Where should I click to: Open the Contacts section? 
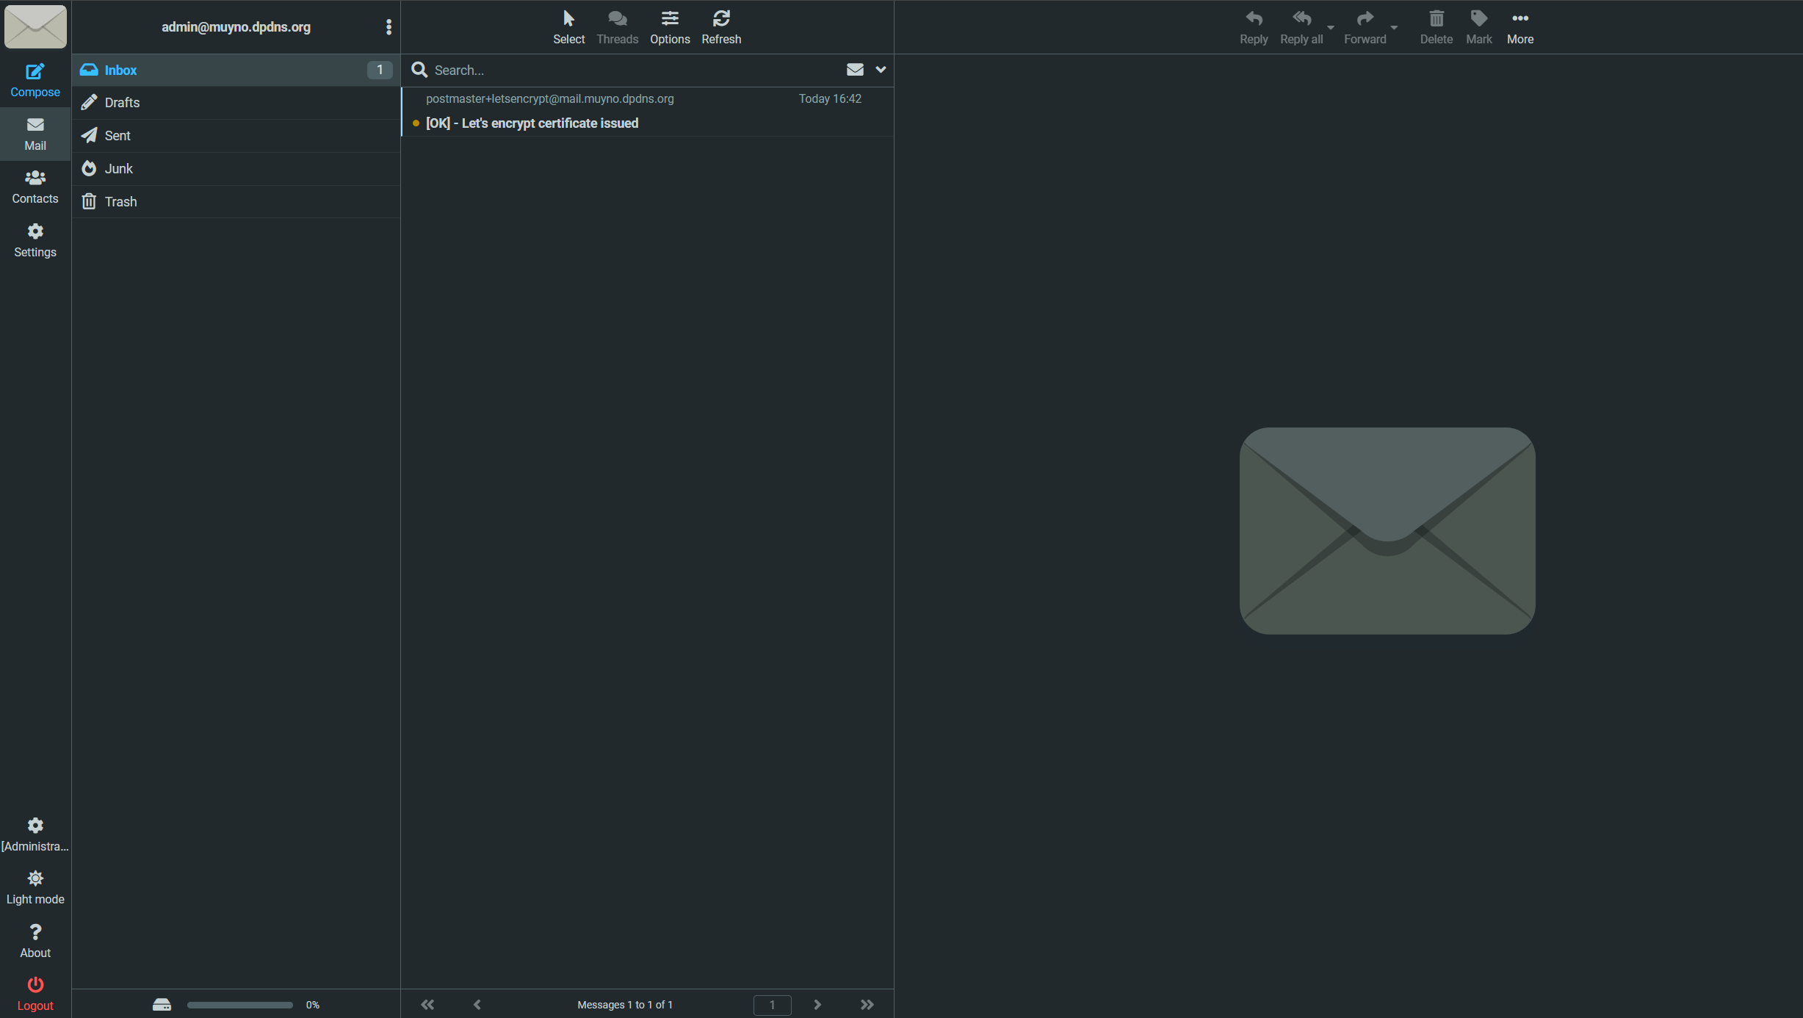pyautogui.click(x=35, y=187)
